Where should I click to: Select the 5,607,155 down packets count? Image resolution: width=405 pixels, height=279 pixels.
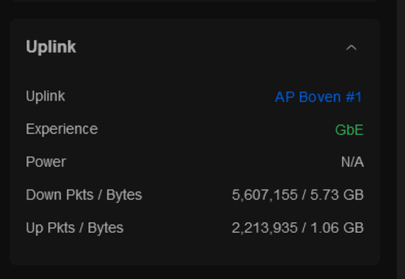264,195
